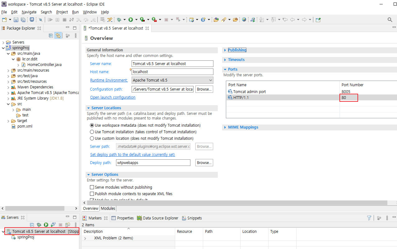The width and height of the screenshot is (397, 249).
Task: Select pom.xml in Package Explorer
Action: 25,126
